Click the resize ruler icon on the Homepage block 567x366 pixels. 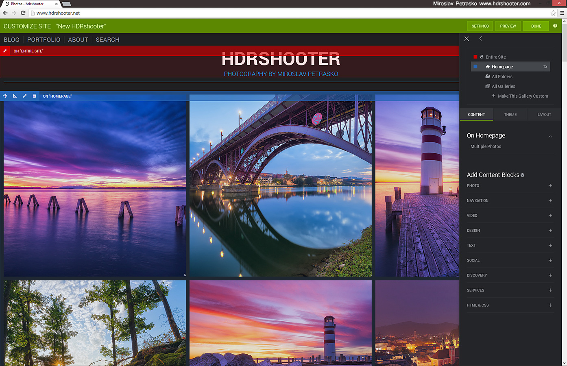pos(15,96)
